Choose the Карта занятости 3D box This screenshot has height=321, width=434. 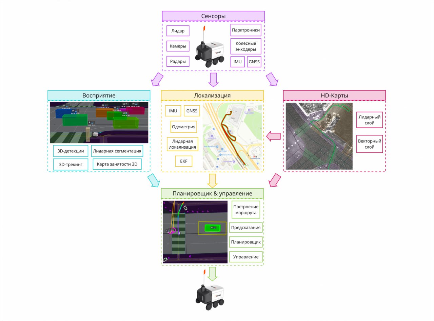tap(117, 164)
